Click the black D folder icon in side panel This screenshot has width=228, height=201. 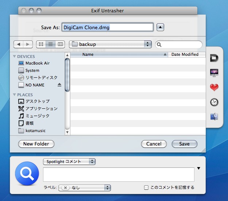point(214,58)
